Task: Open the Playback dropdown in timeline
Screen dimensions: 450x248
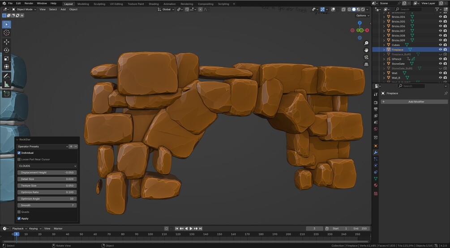Action: point(19,228)
